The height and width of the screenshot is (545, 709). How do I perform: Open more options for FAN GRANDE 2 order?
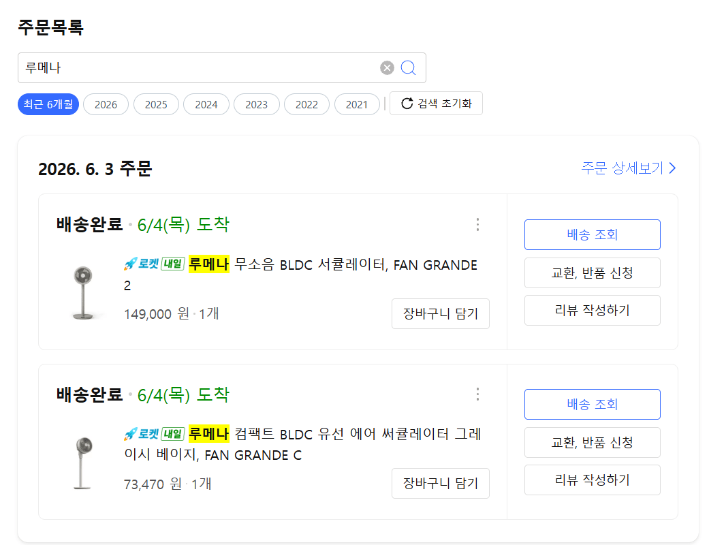pyautogui.click(x=477, y=224)
